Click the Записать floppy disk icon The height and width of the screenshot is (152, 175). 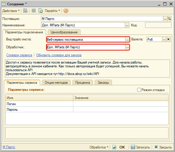(133, 147)
